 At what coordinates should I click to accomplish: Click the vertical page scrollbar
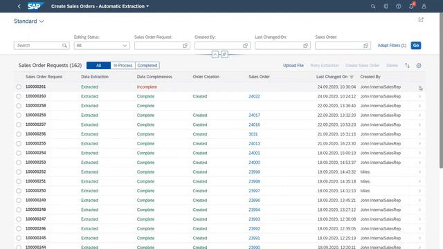coord(441,91)
